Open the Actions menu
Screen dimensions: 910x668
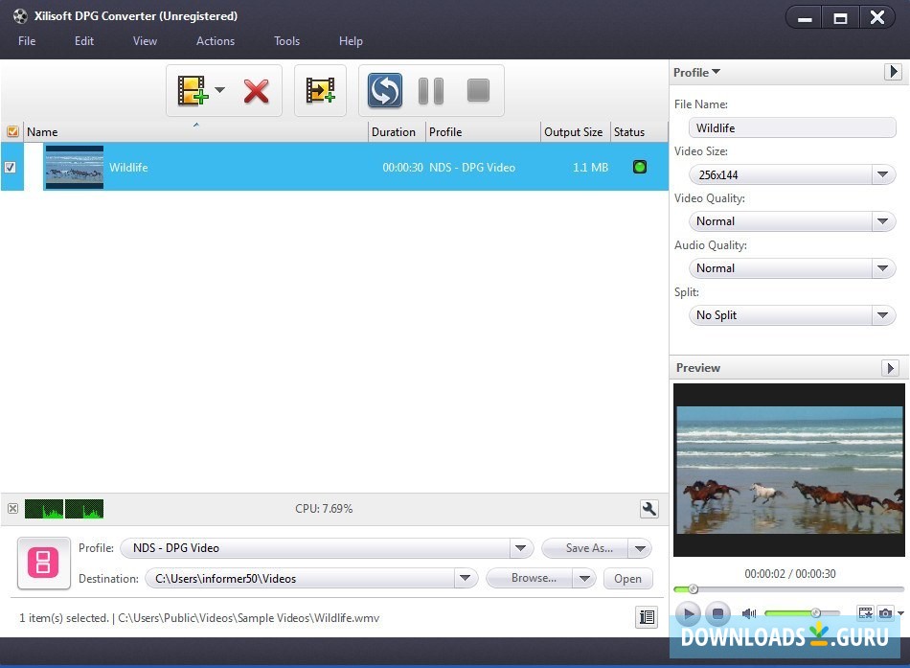coord(216,41)
